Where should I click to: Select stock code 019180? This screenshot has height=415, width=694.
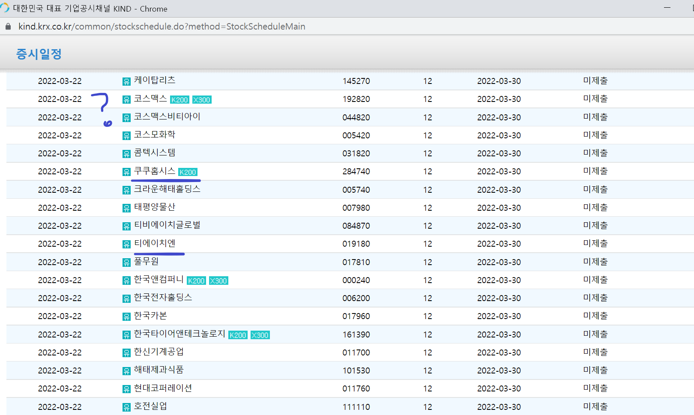(356, 244)
